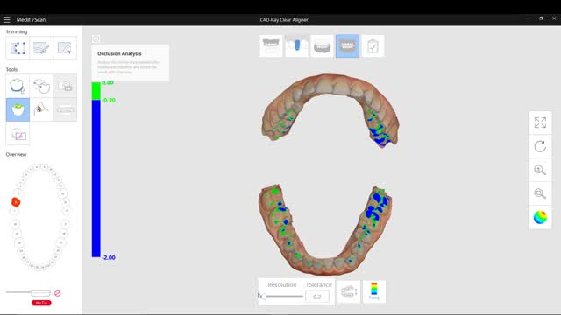Click the Tolerance value input field
This screenshot has width=561, height=315.
click(x=317, y=297)
